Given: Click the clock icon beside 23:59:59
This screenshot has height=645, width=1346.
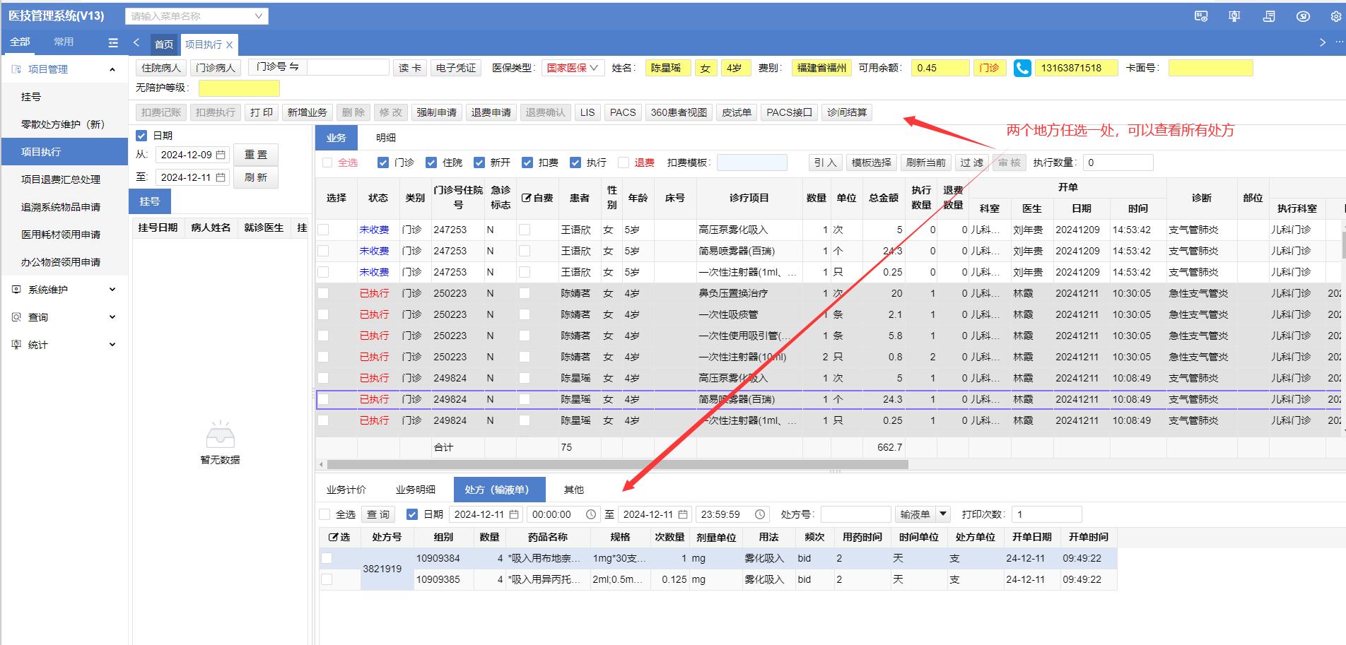Looking at the screenshot, I should [760, 514].
